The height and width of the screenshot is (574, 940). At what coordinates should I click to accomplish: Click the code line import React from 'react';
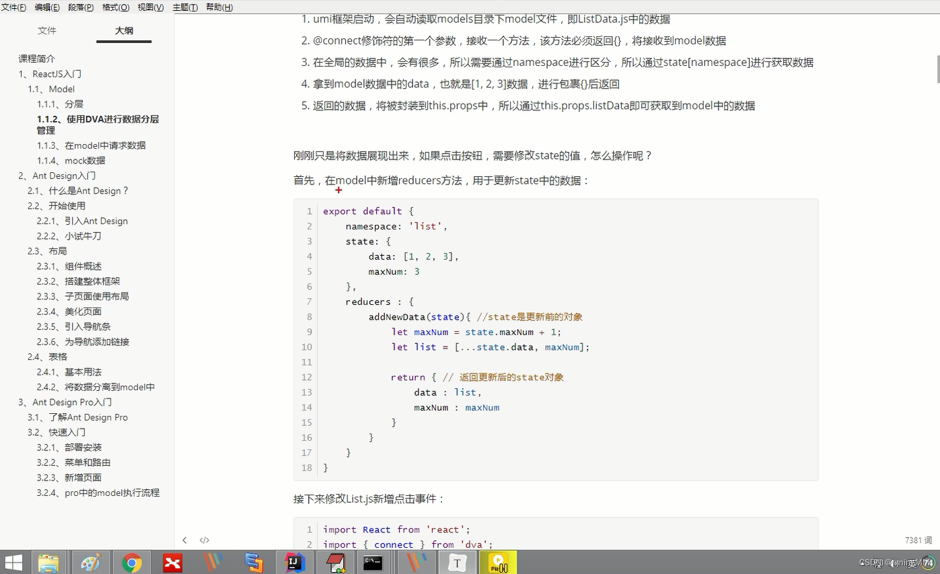(x=396, y=530)
